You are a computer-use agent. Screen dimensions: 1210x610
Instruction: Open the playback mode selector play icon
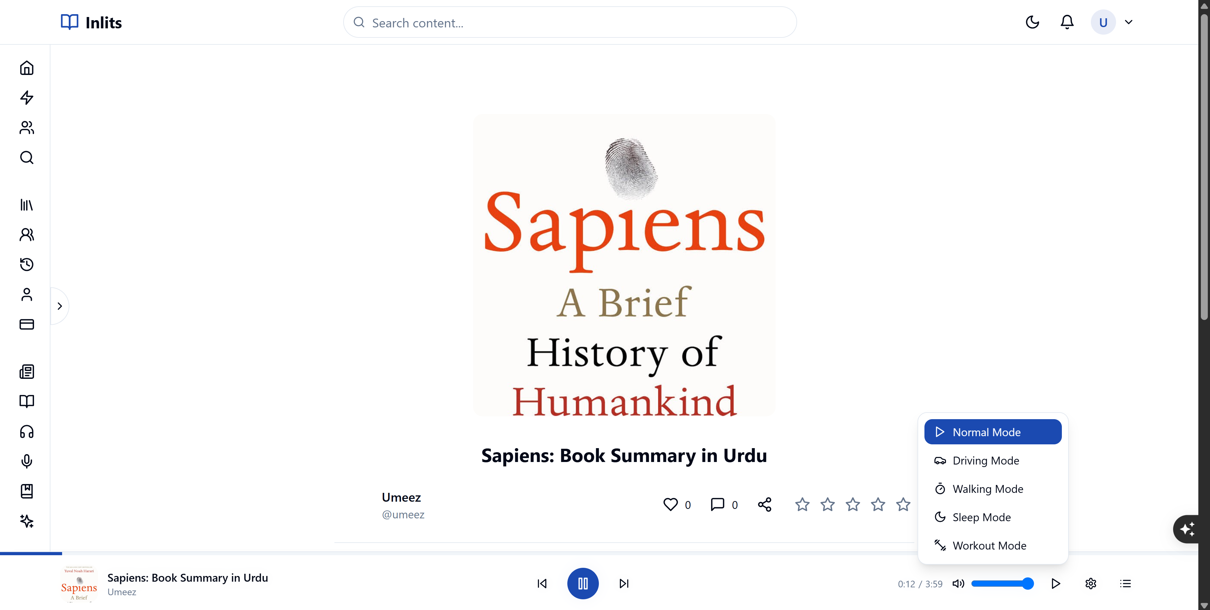click(x=1056, y=584)
